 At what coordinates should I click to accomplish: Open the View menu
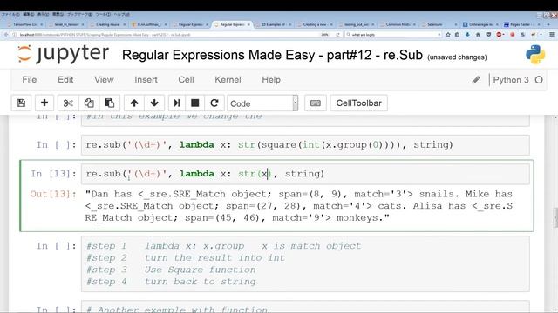click(x=104, y=80)
